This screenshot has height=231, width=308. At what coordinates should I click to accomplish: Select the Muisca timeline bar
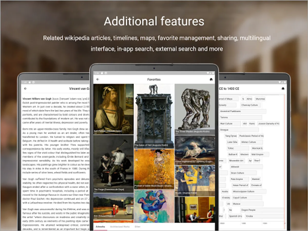(247, 204)
